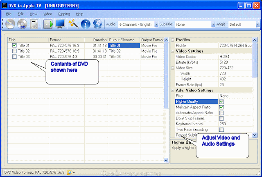
Task: Click the Height value 432
Action: coord(235,79)
